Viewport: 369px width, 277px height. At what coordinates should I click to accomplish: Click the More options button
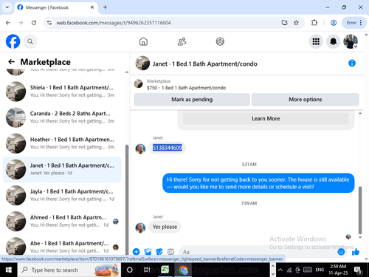[306, 100]
